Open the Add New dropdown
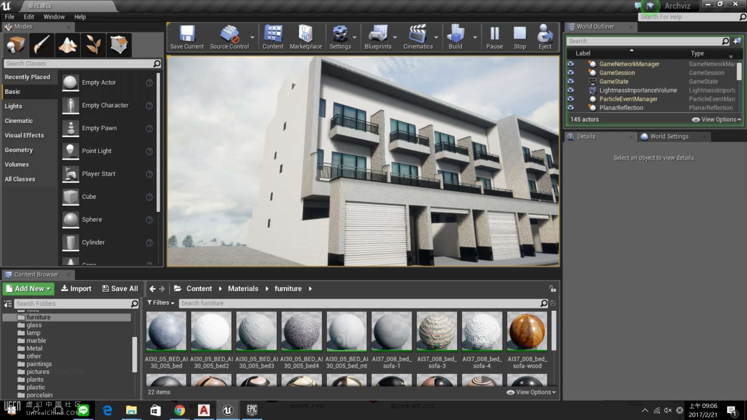Screen dimensions: 747x420 click(28, 289)
